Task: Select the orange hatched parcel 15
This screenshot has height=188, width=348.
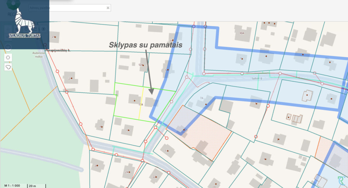Action: (199, 132)
